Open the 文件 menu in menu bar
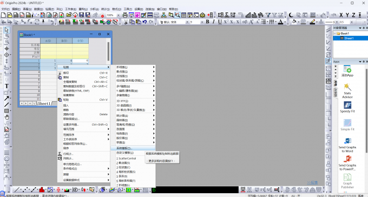This screenshot has width=368, height=197. 5,9
